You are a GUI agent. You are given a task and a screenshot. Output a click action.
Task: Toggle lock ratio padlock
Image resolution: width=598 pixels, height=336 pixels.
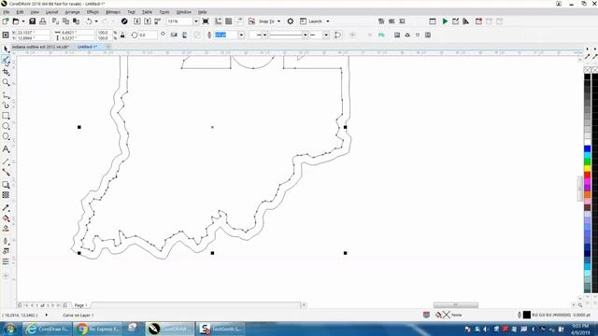(122, 35)
